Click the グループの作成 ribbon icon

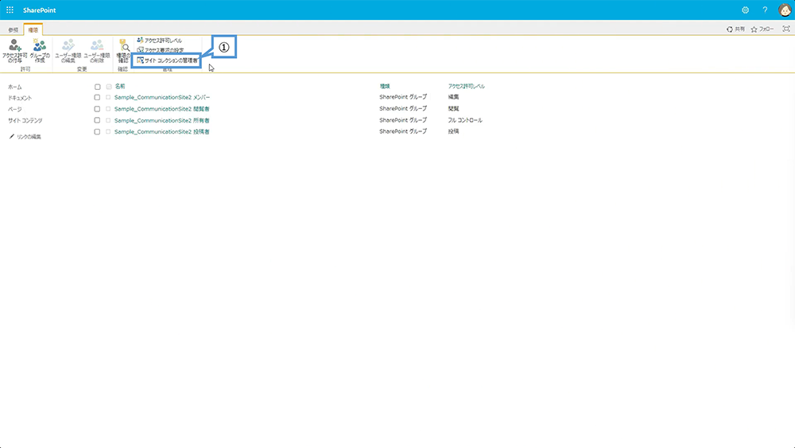40,51
